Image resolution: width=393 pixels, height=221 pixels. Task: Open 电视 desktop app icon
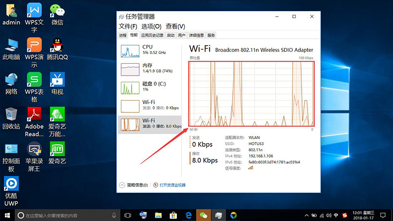(x=57, y=84)
